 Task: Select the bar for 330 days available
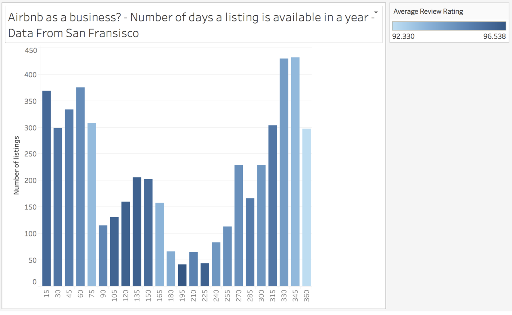tap(284, 172)
